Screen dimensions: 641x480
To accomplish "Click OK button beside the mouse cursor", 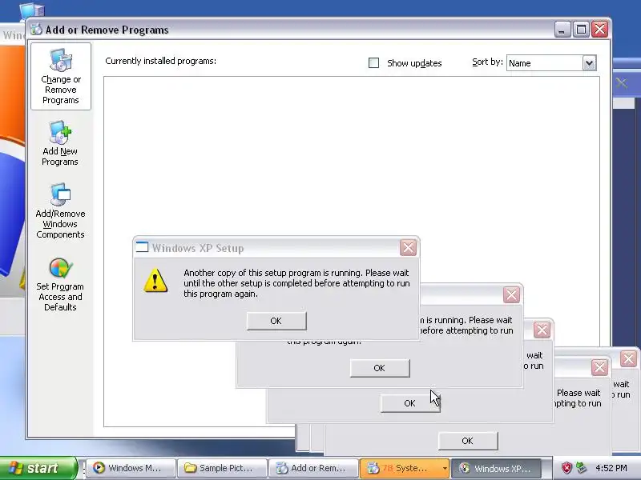I will coord(410,403).
